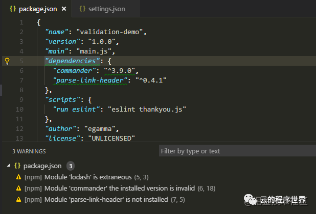Click the [npm] source label of the lodash warning
Screen dimensions: 316x214
click(33, 177)
